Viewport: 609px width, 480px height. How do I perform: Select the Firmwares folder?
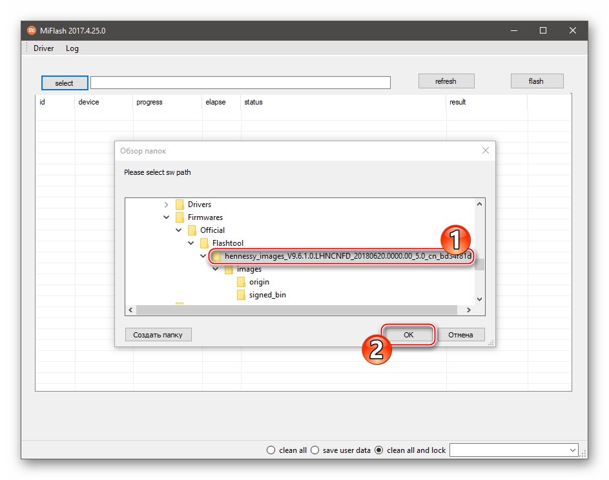point(205,217)
